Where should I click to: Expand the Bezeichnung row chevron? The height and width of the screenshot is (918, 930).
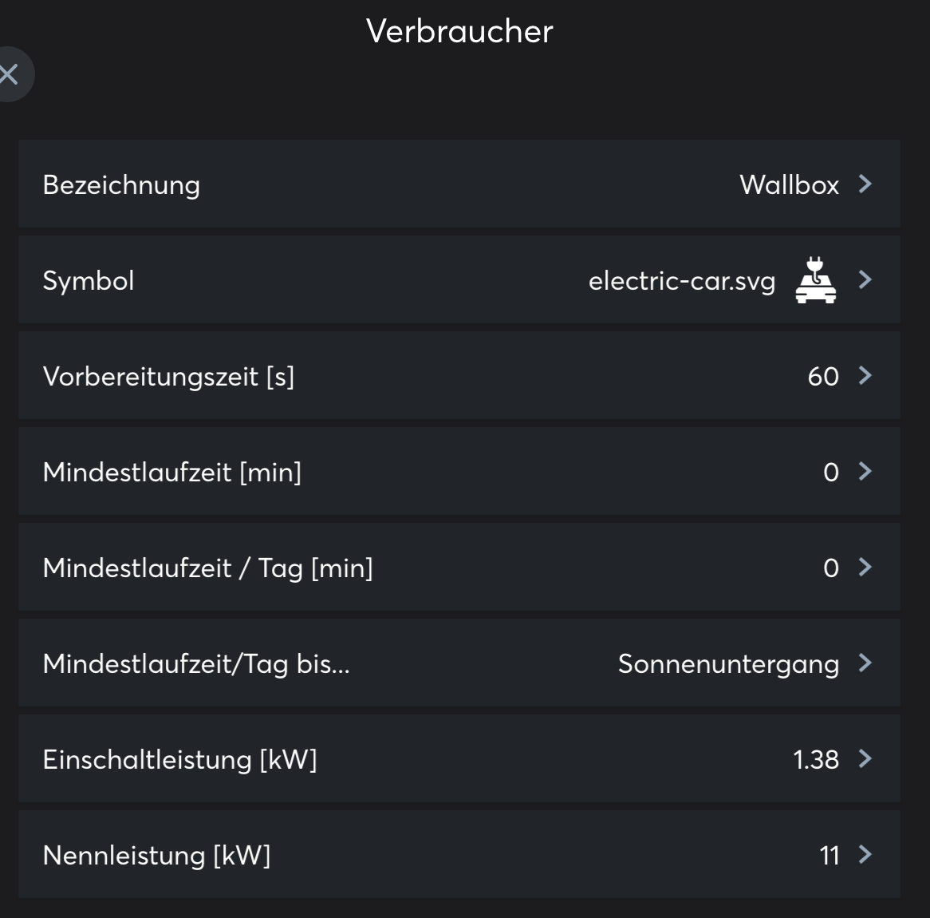click(x=865, y=184)
